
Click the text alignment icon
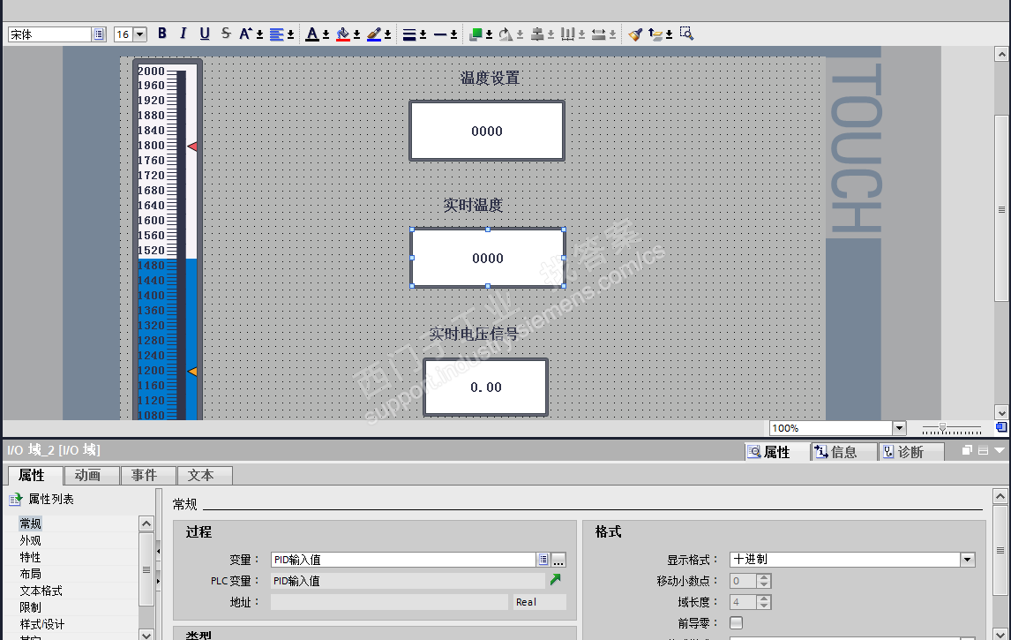pos(277,34)
